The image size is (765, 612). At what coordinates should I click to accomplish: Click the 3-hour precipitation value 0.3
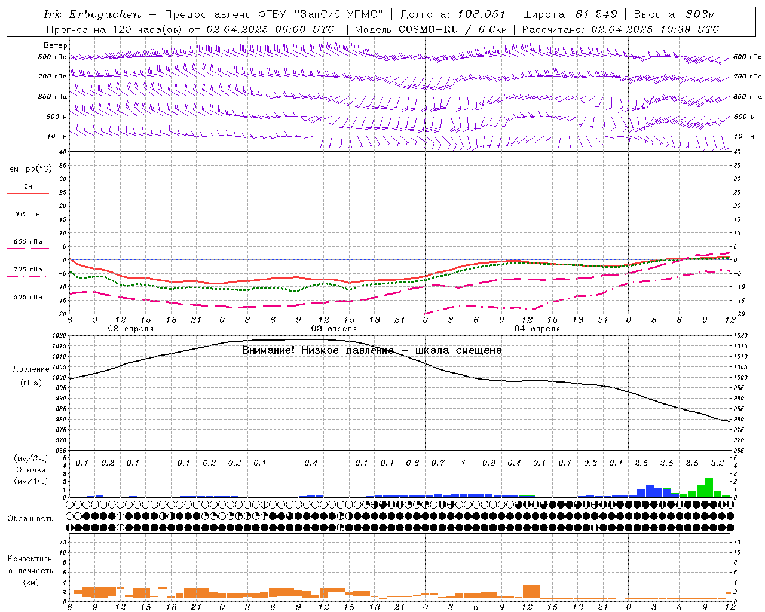click(590, 463)
